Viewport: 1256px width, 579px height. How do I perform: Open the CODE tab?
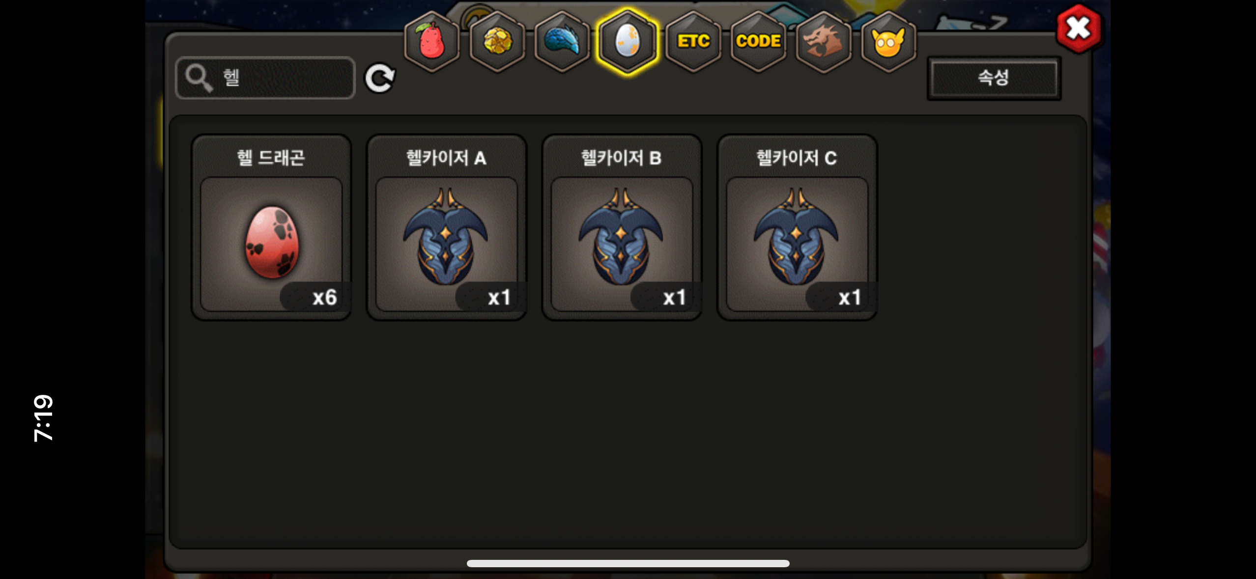click(758, 41)
